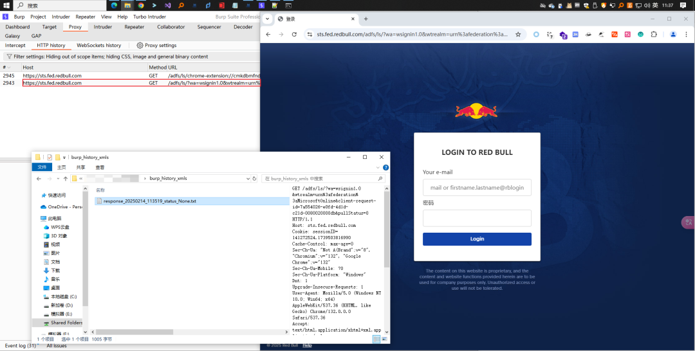Open the Galaxy extension tab
This screenshot has width=695, height=351.
pyautogui.click(x=12, y=36)
